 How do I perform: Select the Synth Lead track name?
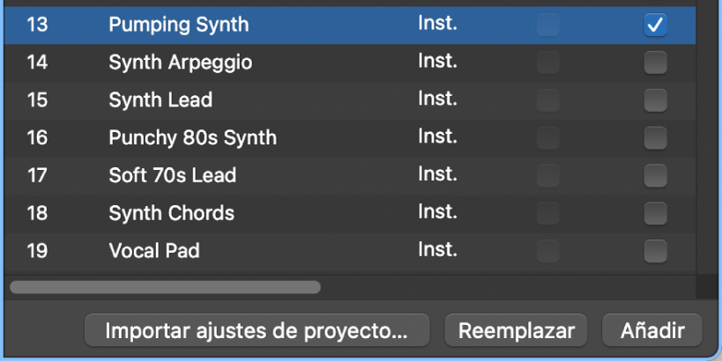[x=160, y=100]
